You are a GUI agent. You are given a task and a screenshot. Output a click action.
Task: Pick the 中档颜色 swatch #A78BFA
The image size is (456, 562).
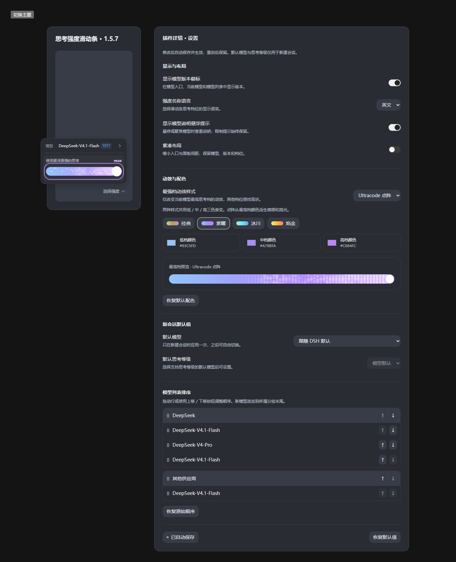[251, 243]
